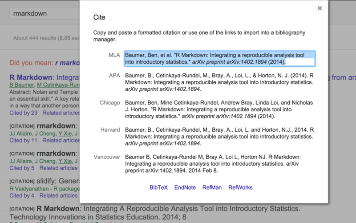Click the 'About 444 results' text
This screenshot has height=223, width=356.
coord(46,38)
